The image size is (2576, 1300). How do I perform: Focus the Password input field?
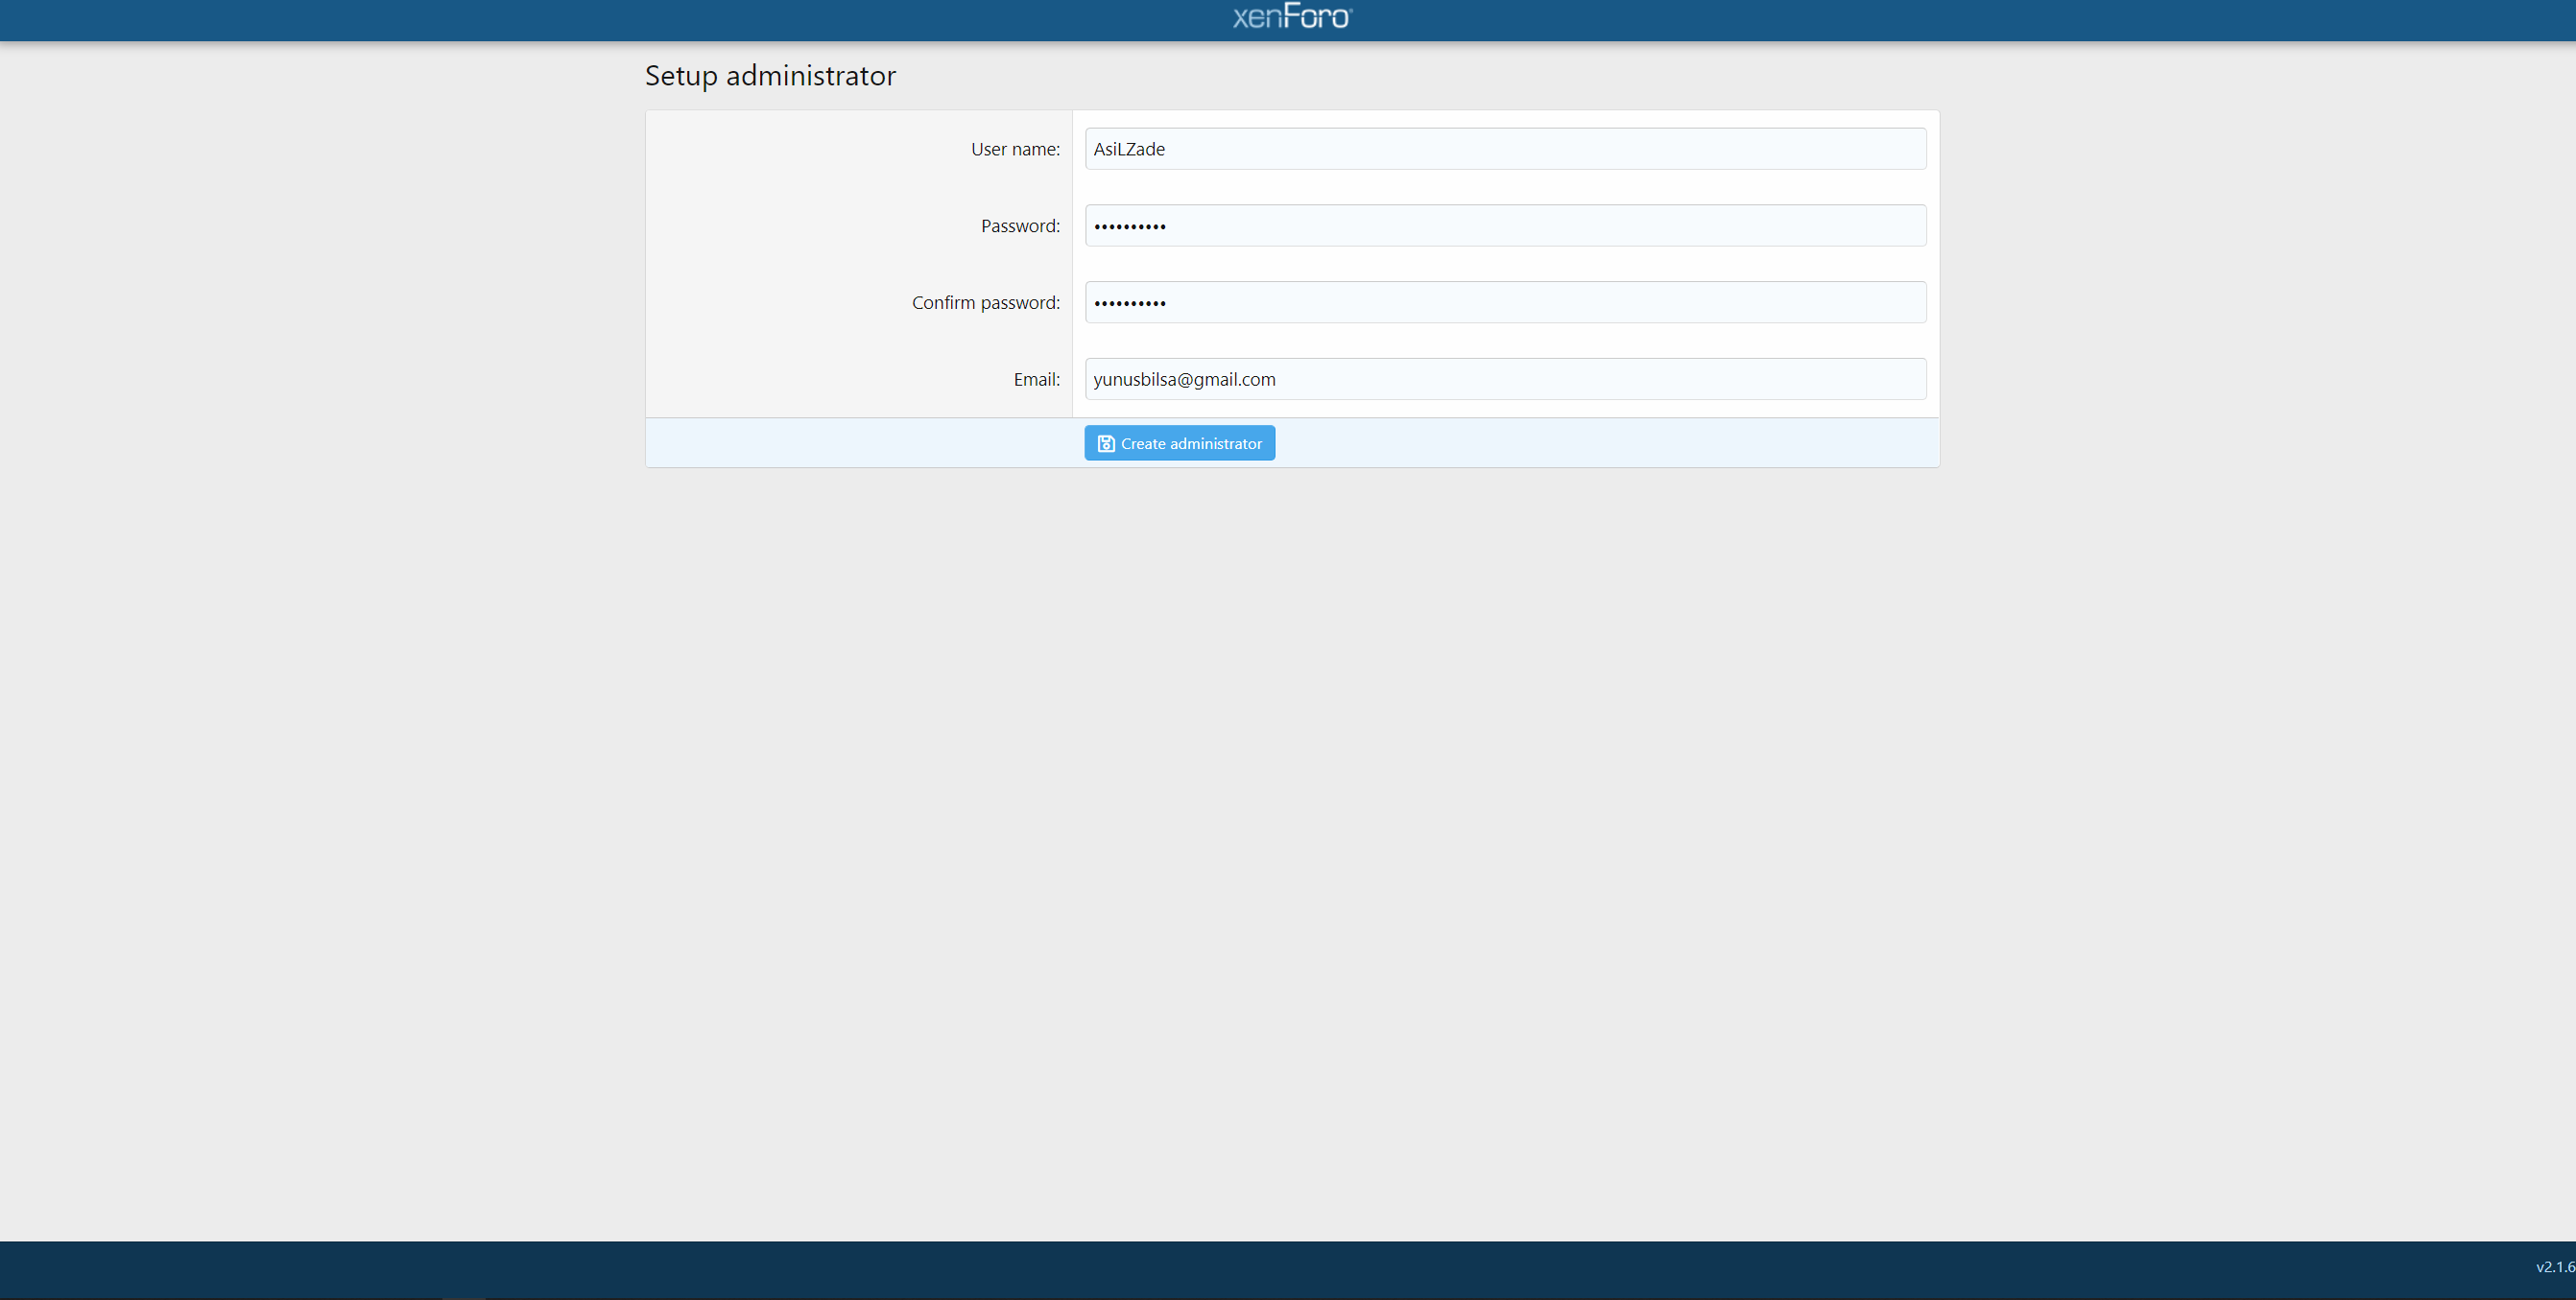[1505, 226]
